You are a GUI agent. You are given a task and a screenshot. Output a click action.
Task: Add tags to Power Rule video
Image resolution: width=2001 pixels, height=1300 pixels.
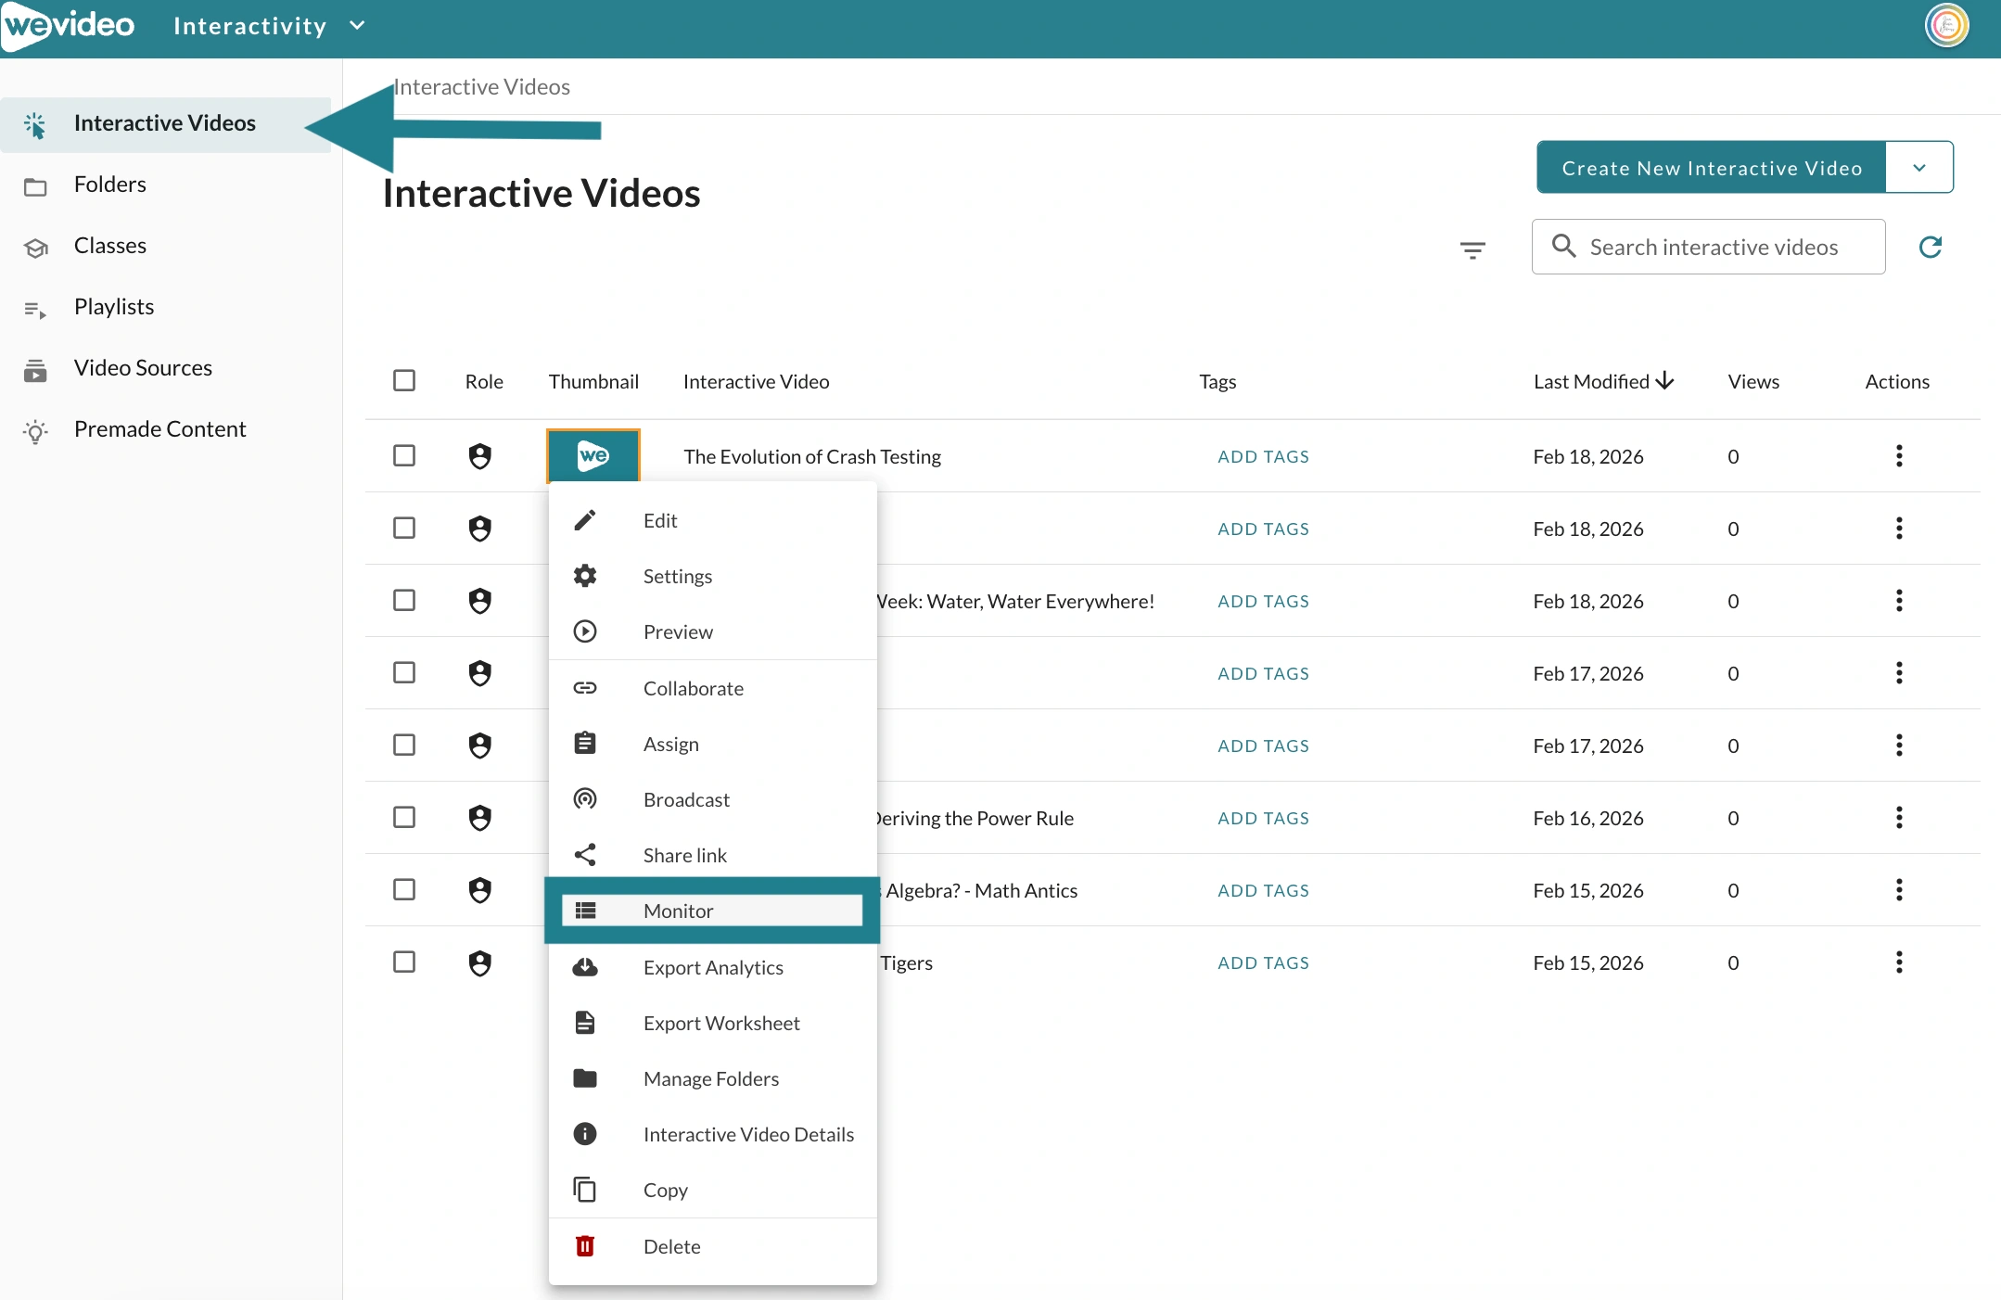pyautogui.click(x=1264, y=818)
